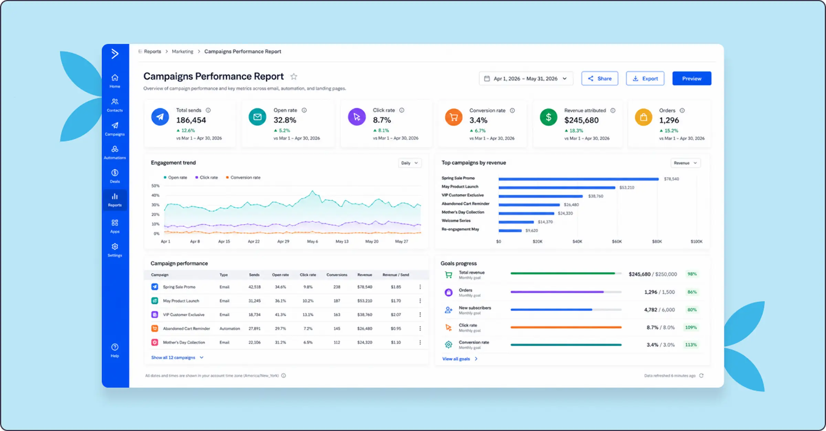Refresh data using the refresh icon
Viewport: 826px width, 431px height.
tap(701, 376)
